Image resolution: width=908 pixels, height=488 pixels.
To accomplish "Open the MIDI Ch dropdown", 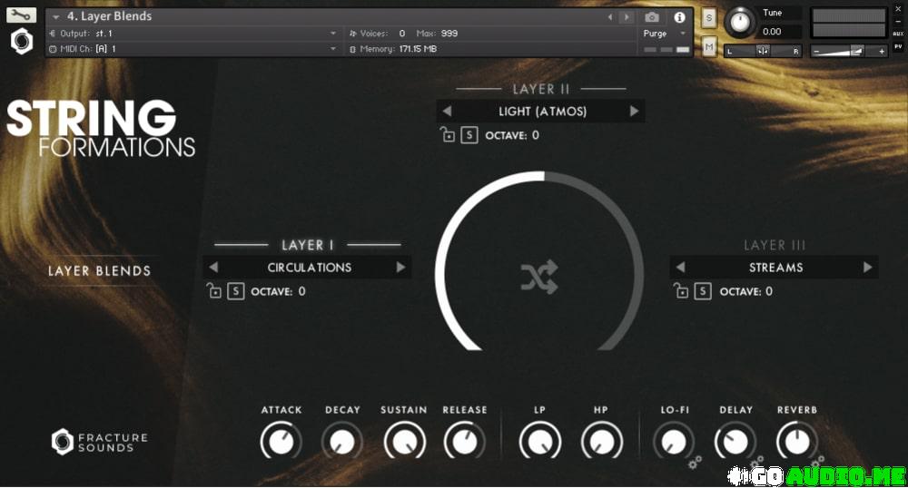I will click(x=193, y=49).
